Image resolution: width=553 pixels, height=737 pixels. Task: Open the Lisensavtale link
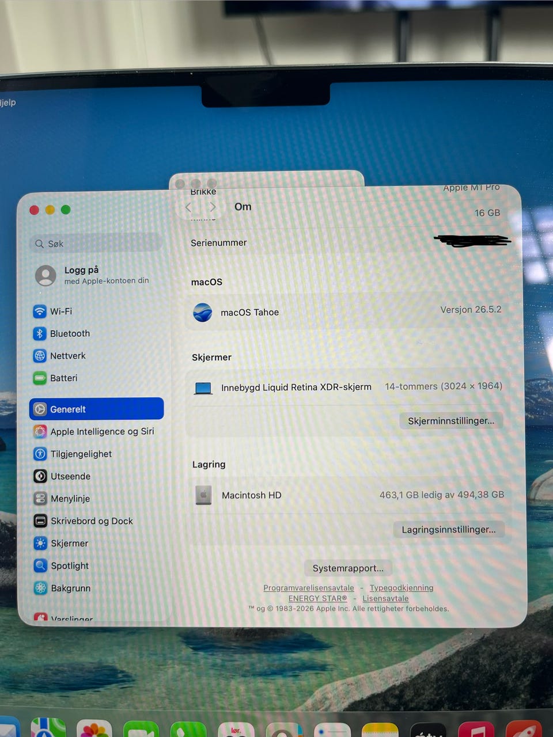tap(385, 598)
